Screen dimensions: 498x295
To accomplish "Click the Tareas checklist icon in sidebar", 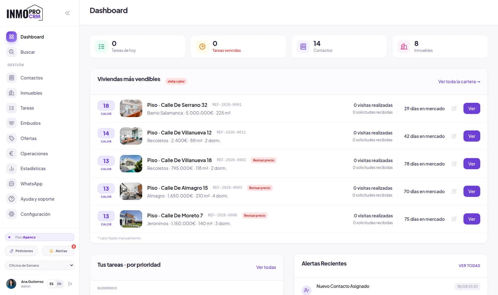I will 11,108.
